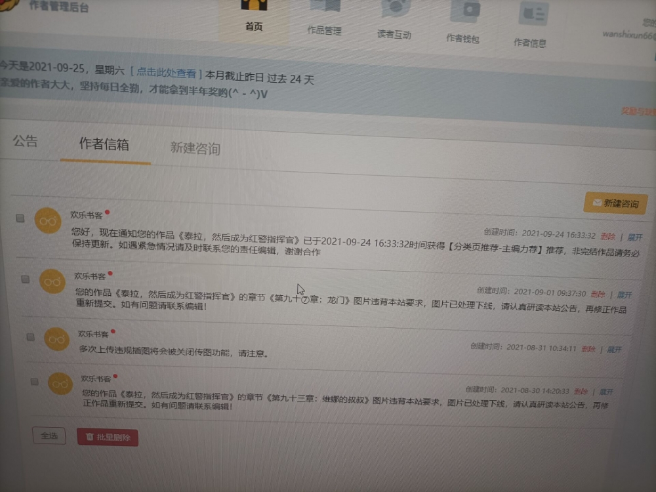Tick the checkbox of the bottom 2021-08-30 message
Viewport: 656px width, 492px height.
pos(35,382)
